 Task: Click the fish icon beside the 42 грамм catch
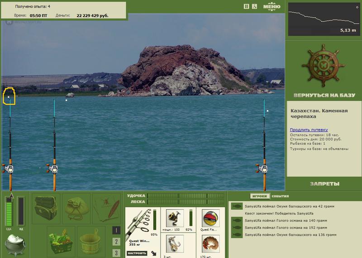(237, 206)
